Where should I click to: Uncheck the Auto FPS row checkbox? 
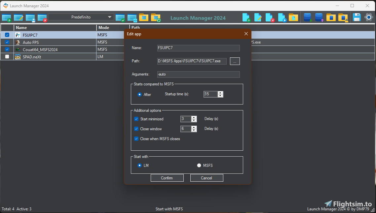[x=7, y=42]
